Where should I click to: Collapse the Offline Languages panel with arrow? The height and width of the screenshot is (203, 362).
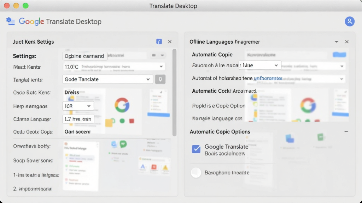click(x=337, y=42)
